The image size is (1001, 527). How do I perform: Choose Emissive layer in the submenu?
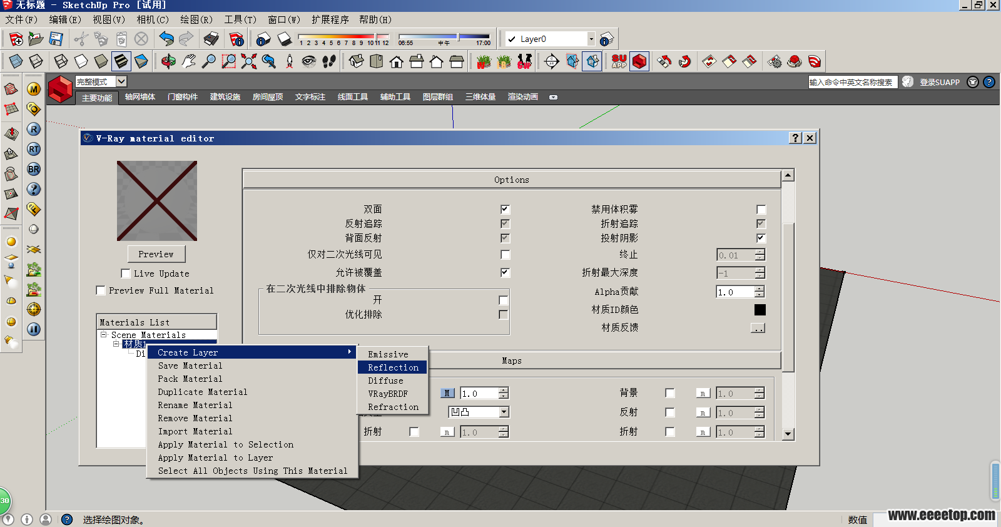pos(388,354)
